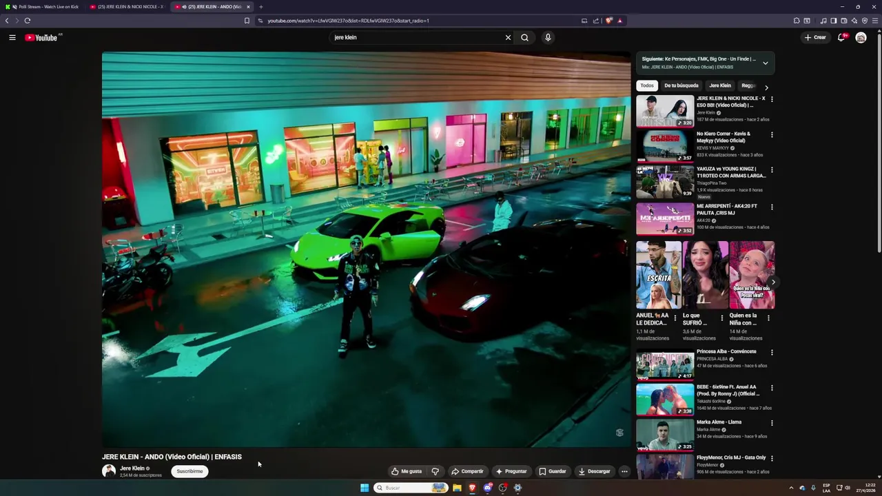882x496 pixels.
Task: Select the De tu búsqueda filter chip
Action: [x=681, y=85]
